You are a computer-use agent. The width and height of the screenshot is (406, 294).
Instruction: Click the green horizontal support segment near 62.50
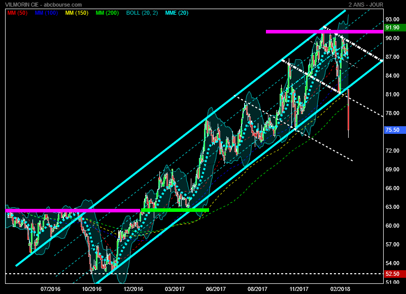tap(175, 210)
